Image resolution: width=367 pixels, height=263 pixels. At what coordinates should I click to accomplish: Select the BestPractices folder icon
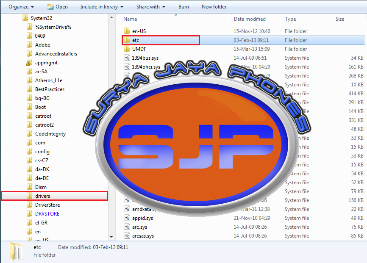pos(29,89)
